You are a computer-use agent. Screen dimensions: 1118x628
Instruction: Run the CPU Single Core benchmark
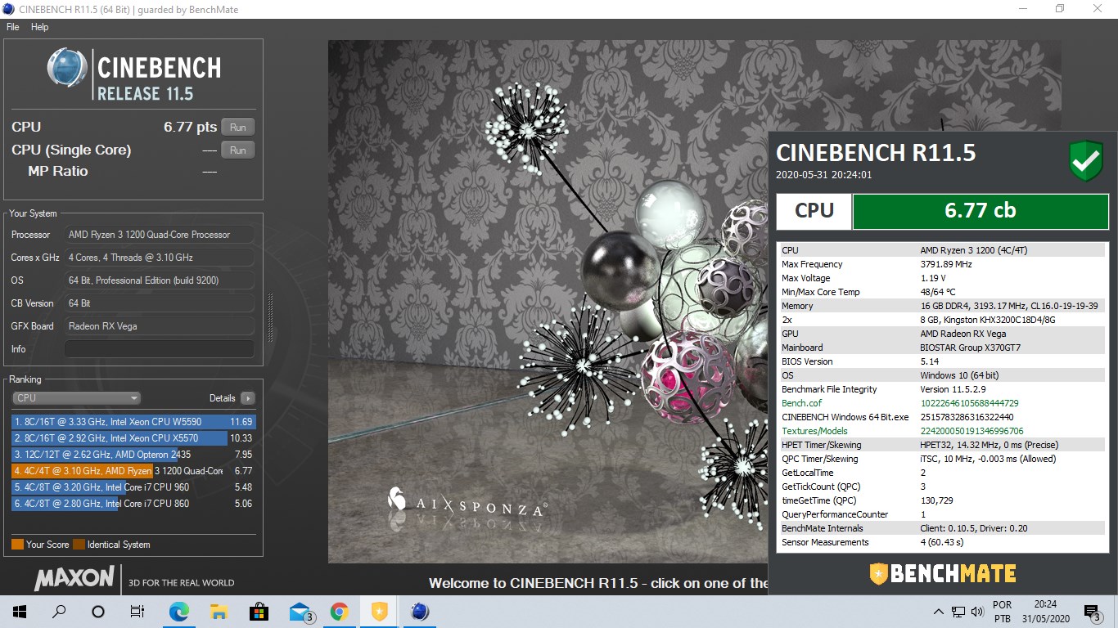click(x=238, y=150)
